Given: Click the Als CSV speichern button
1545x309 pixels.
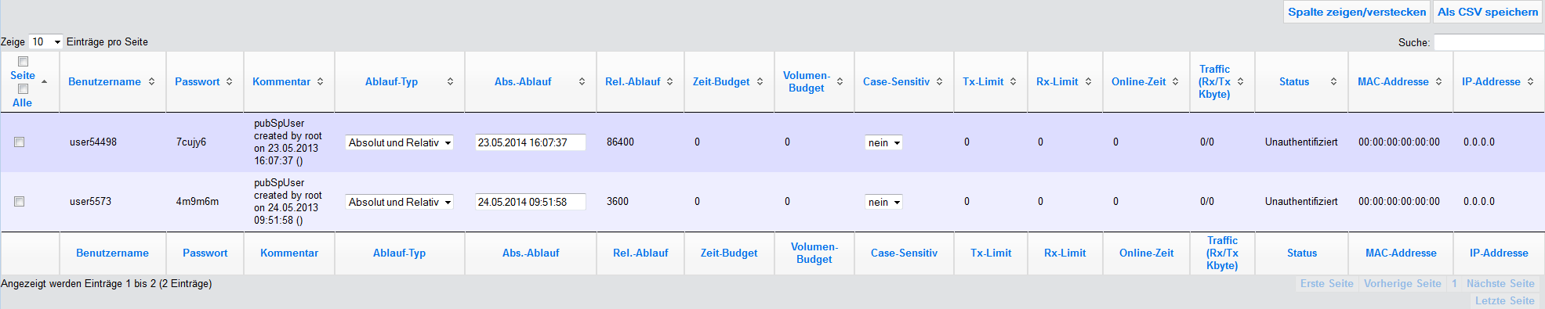Looking at the screenshot, I should pos(1488,12).
